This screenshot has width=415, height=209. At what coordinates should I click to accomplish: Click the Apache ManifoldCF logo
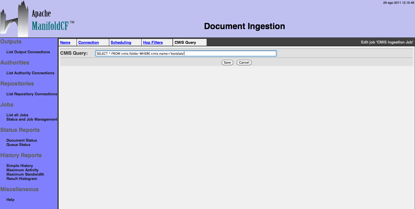pyautogui.click(x=37, y=19)
